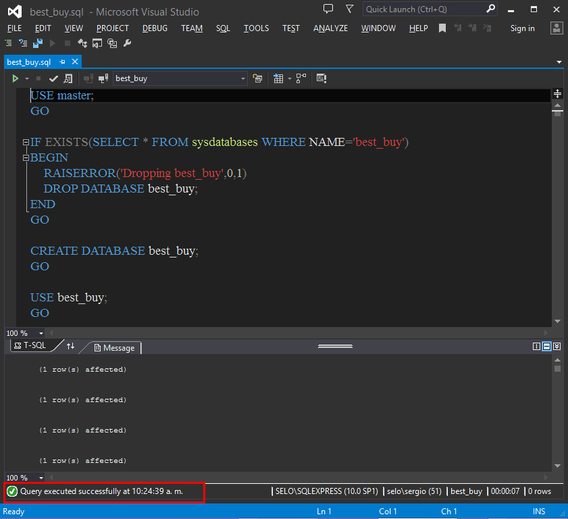Click the Execute query green play button
Screen dimensions: 568x519
pos(16,78)
